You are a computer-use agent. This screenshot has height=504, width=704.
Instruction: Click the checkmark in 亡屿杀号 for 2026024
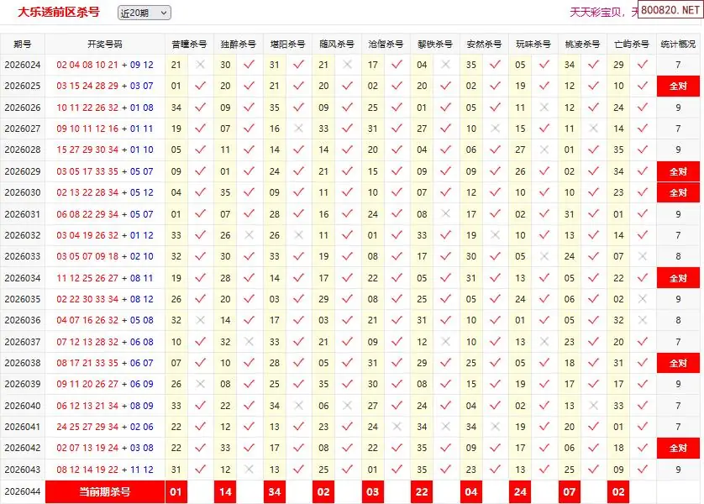click(643, 65)
